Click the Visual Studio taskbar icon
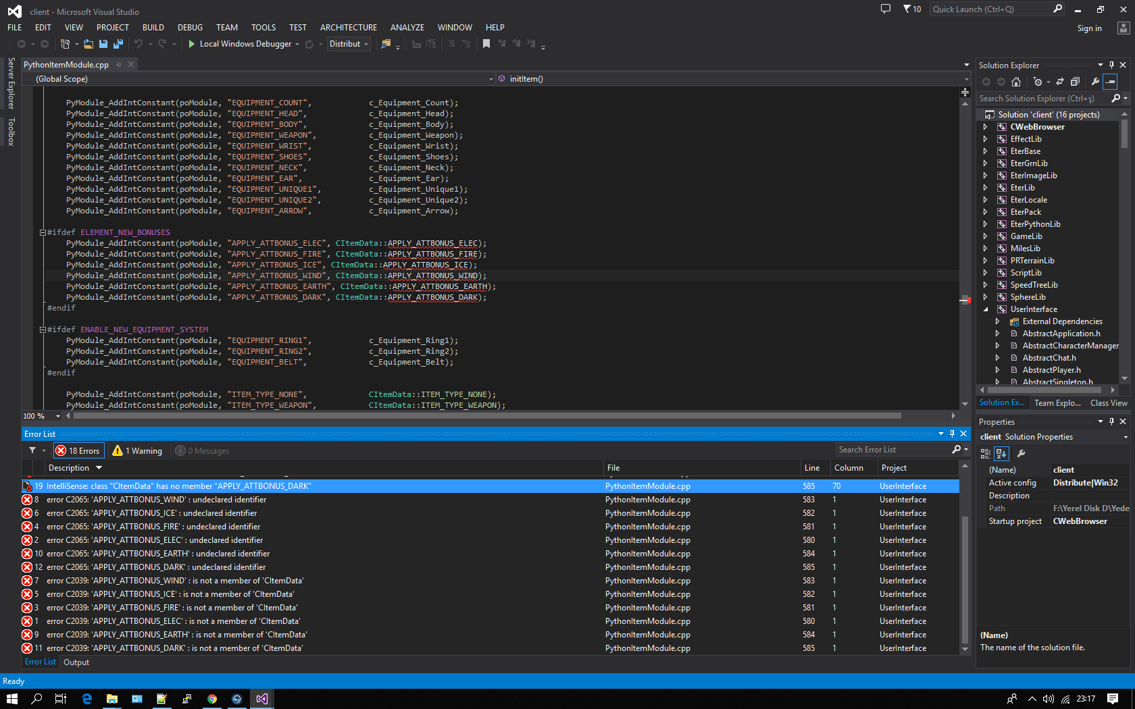Viewport: 1135px width, 709px height. [262, 699]
